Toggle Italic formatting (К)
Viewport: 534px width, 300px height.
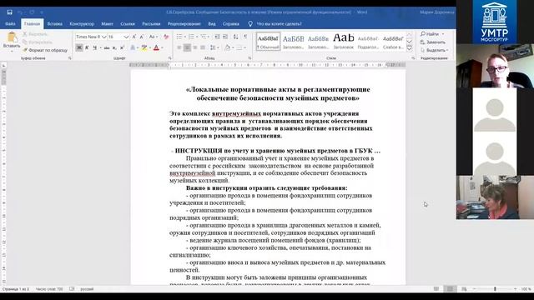(x=87, y=47)
